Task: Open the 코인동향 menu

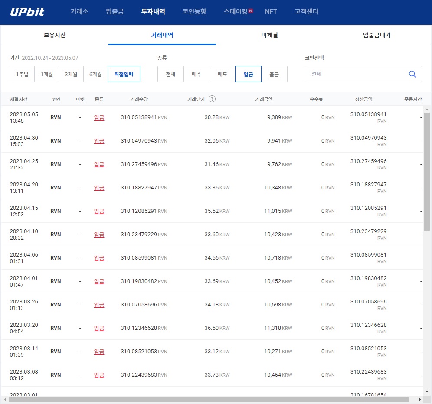Action: tap(194, 11)
